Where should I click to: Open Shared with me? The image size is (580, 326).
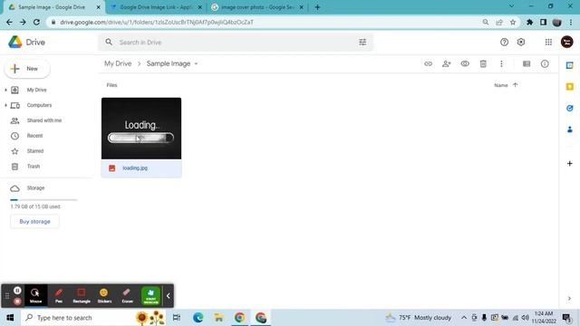[44, 120]
